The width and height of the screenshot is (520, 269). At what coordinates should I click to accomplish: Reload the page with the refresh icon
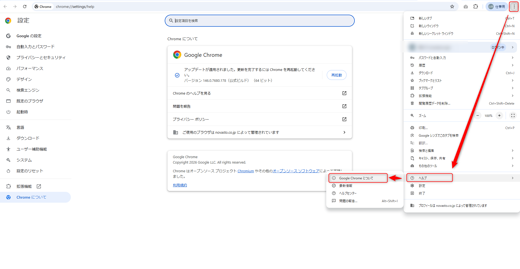(25, 7)
